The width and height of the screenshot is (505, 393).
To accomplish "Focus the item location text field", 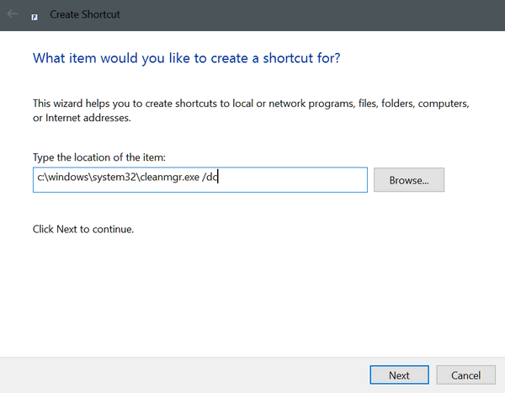I will click(200, 180).
